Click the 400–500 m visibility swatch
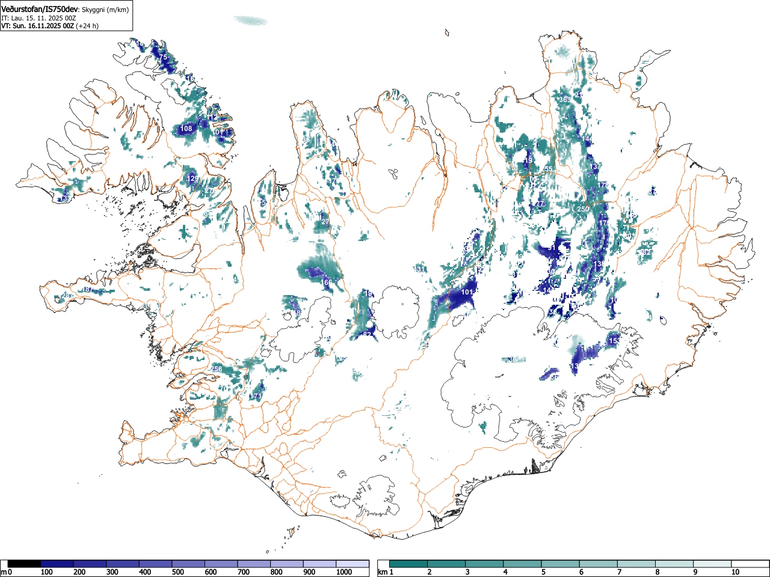 [x=155, y=564]
